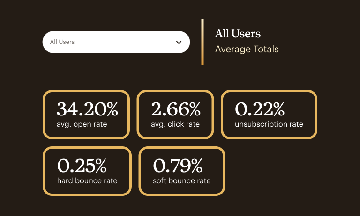Viewport: 360px width, 216px height.
Task: Click the 0.22% figure
Action: pos(260,109)
